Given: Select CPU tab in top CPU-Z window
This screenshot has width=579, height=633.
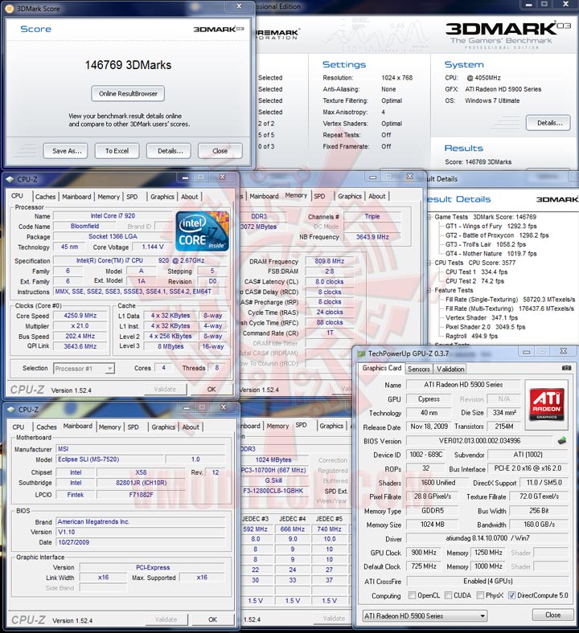Looking at the screenshot, I should 17,196.
